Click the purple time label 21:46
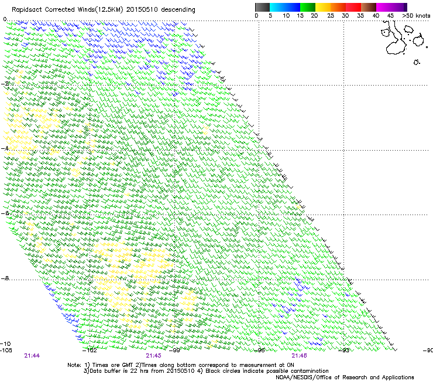Screen dimensions: 433x381 click(x=300, y=356)
